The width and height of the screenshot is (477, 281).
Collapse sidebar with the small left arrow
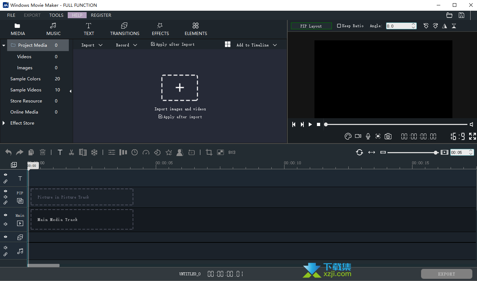(x=71, y=91)
